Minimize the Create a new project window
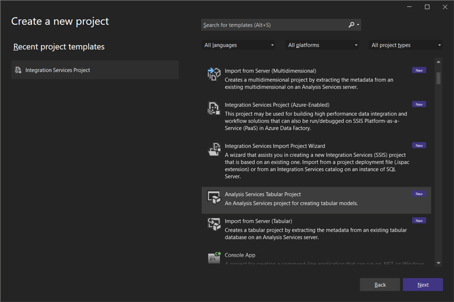Image resolution: width=454 pixels, height=302 pixels. (x=409, y=7)
